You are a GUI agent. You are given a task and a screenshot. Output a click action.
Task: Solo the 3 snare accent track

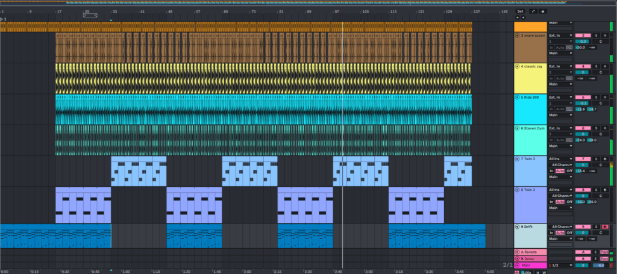pyautogui.click(x=596, y=36)
